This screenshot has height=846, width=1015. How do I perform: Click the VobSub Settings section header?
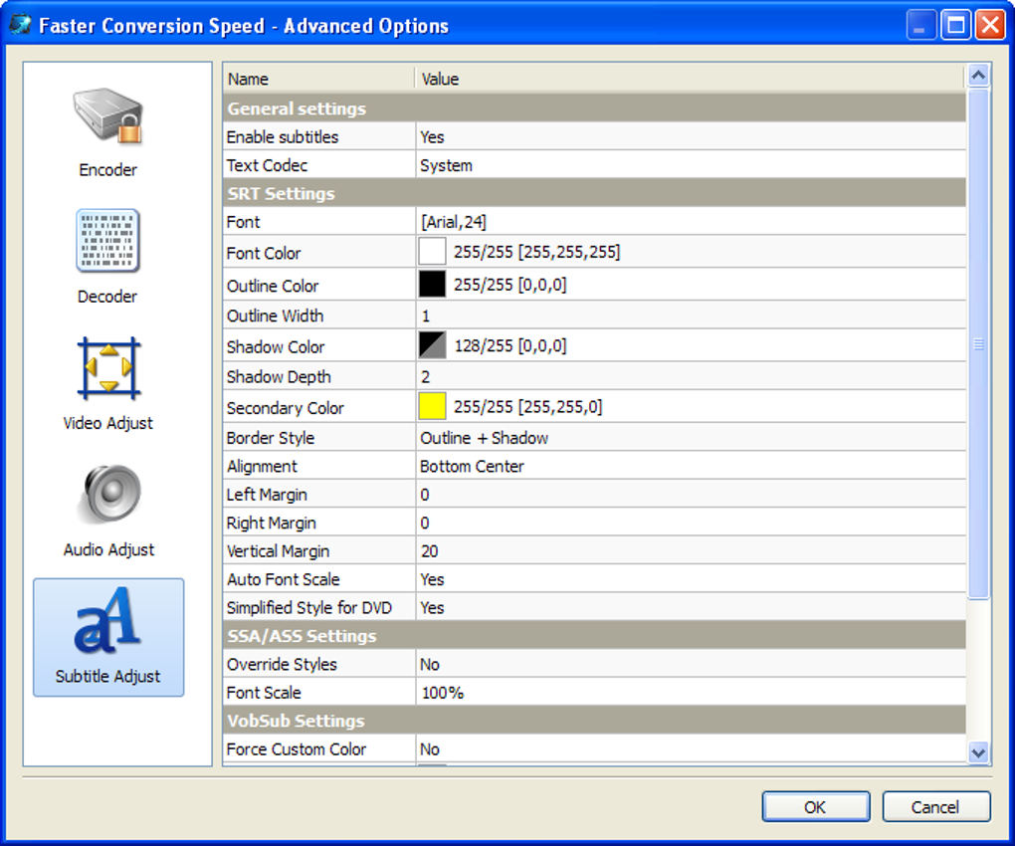pos(594,721)
